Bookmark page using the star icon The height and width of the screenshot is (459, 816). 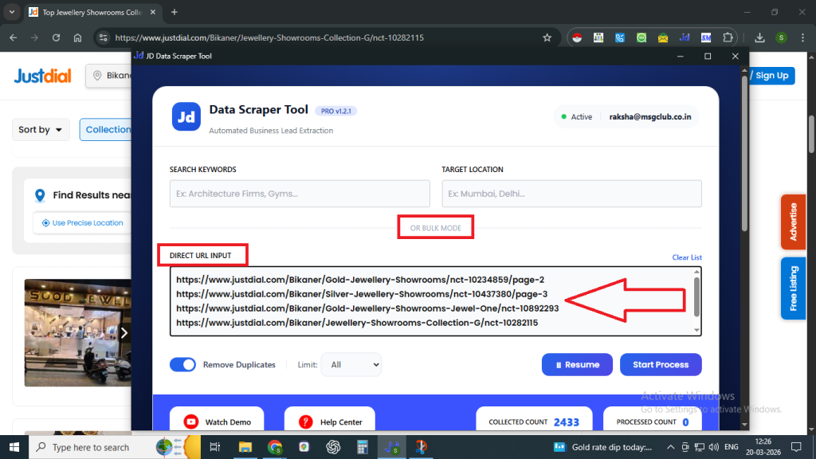[x=547, y=37]
